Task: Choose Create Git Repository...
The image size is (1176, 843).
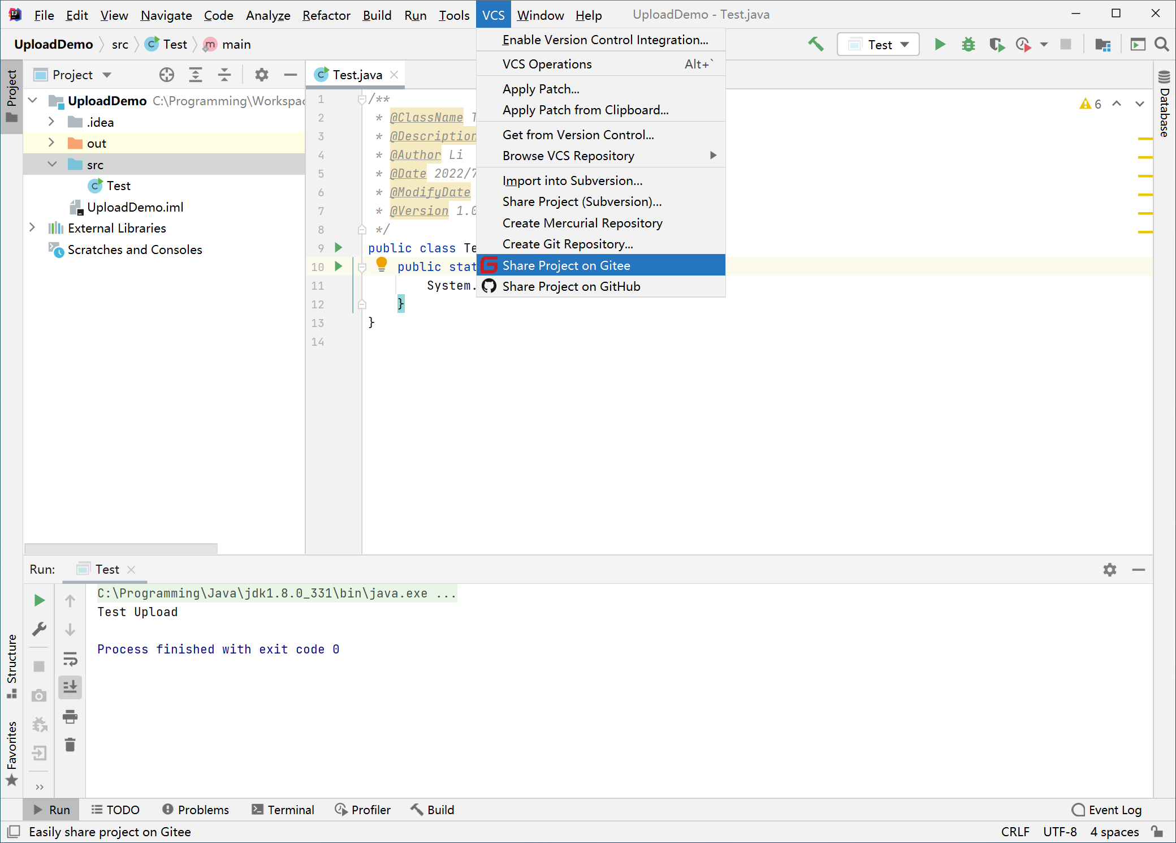Action: (x=600, y=244)
